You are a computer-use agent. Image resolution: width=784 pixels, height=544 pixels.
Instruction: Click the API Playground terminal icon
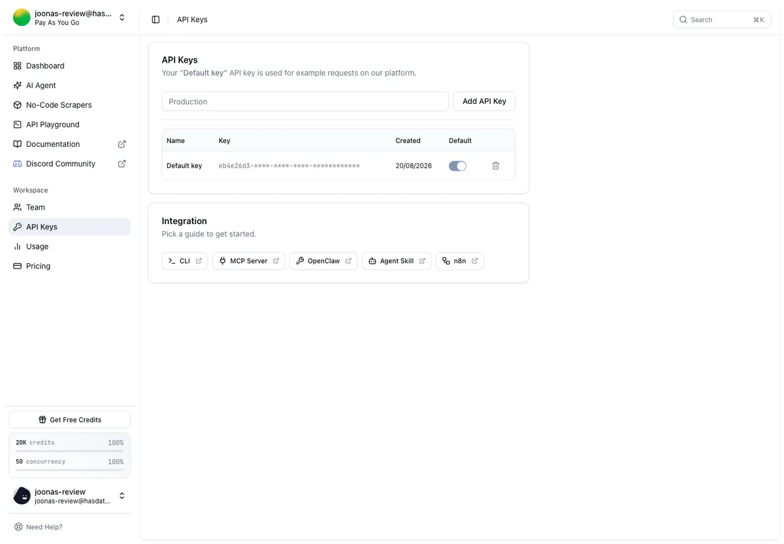pyautogui.click(x=18, y=125)
